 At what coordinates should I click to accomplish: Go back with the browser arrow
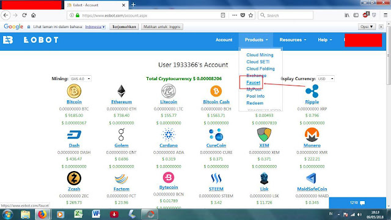pyautogui.click(x=5, y=15)
